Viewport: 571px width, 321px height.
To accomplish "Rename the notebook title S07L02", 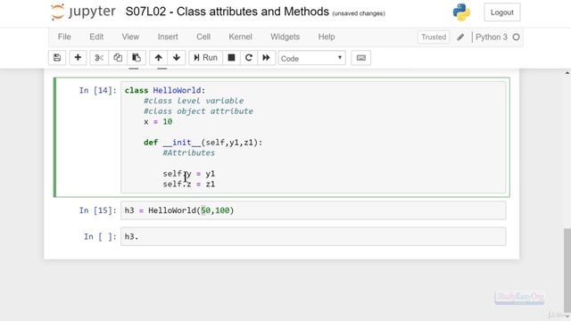I will click(228, 12).
